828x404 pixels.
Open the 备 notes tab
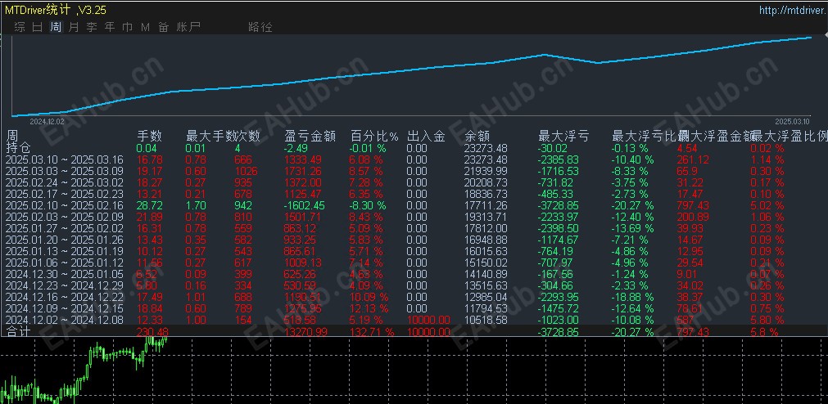tap(164, 27)
